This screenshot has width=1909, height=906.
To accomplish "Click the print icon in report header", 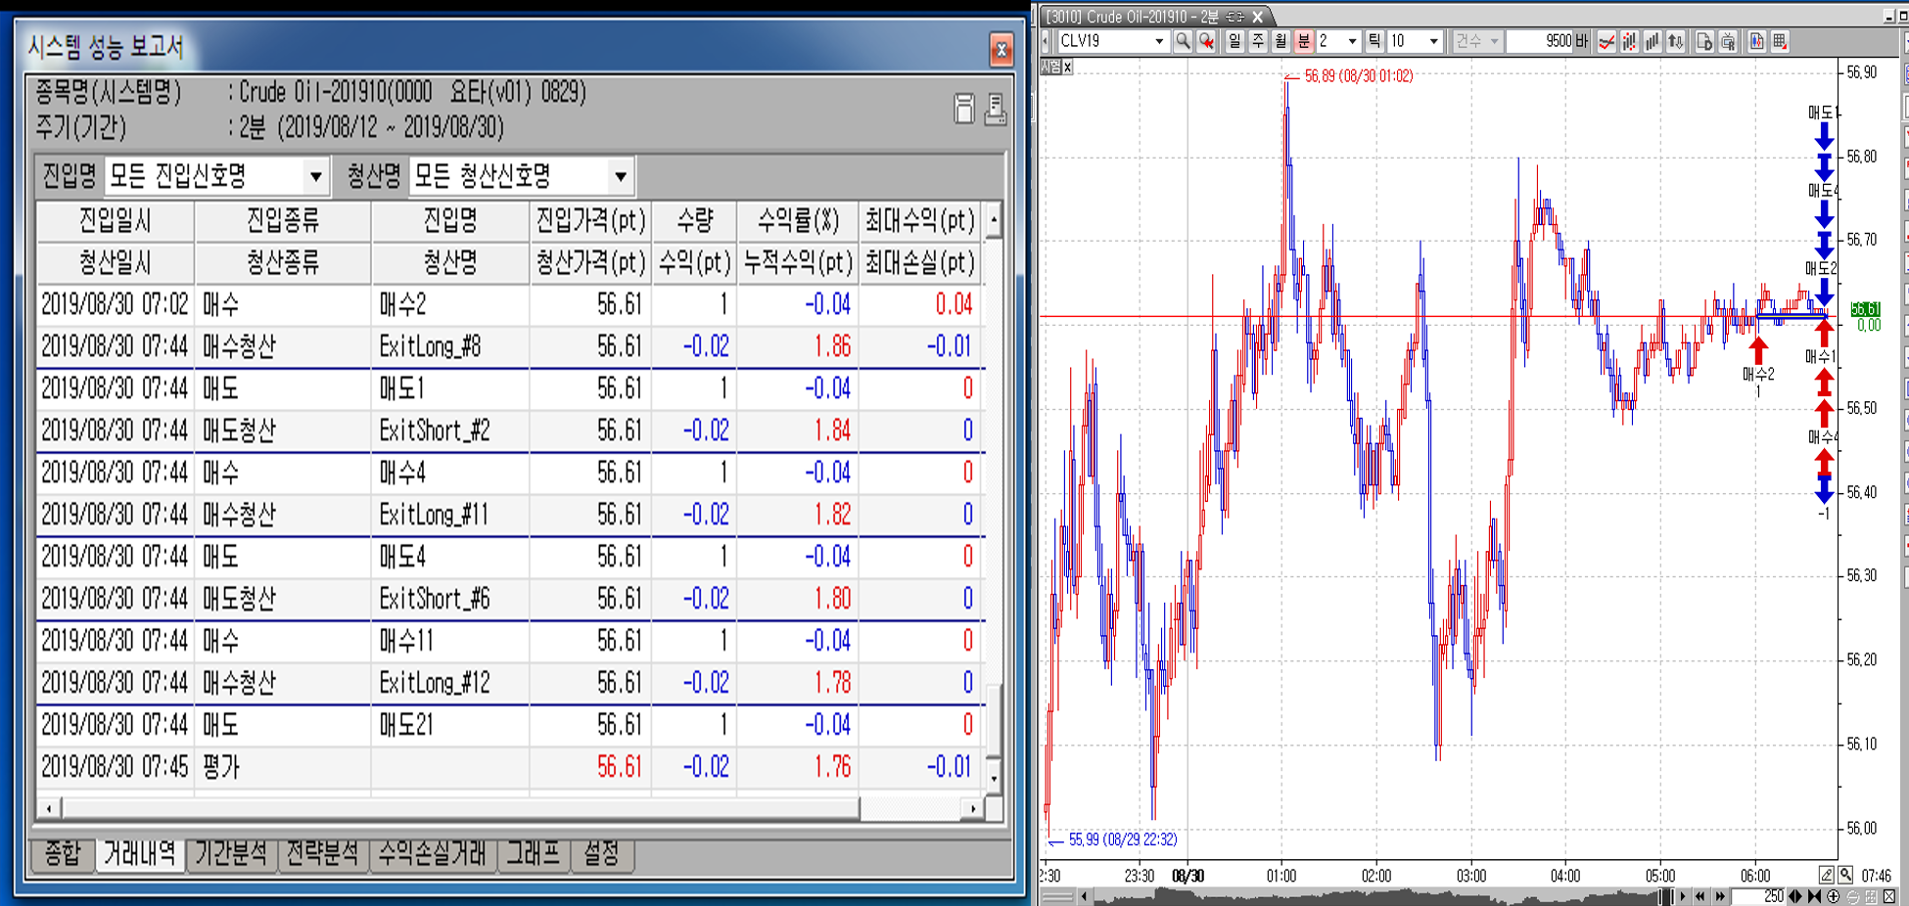I will [995, 109].
